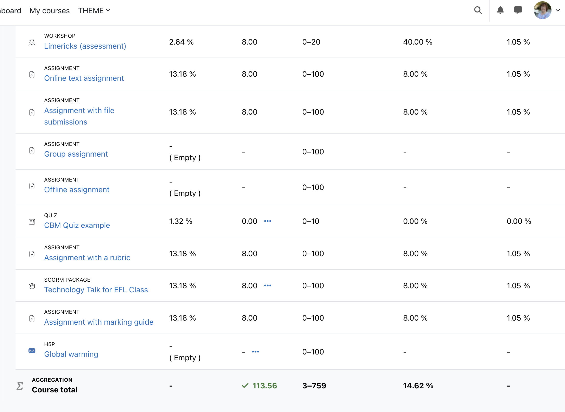The height and width of the screenshot is (412, 565).
Task: Click the SCORM package icon
Action: tap(32, 286)
